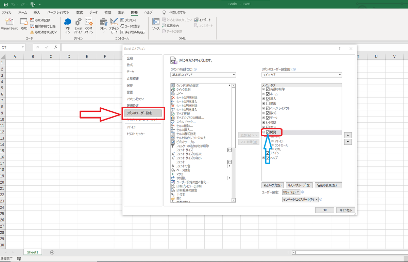Click the insert function fx icon

[x=55, y=47]
